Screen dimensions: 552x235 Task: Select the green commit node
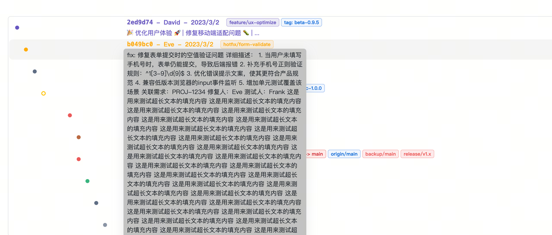click(x=88, y=181)
